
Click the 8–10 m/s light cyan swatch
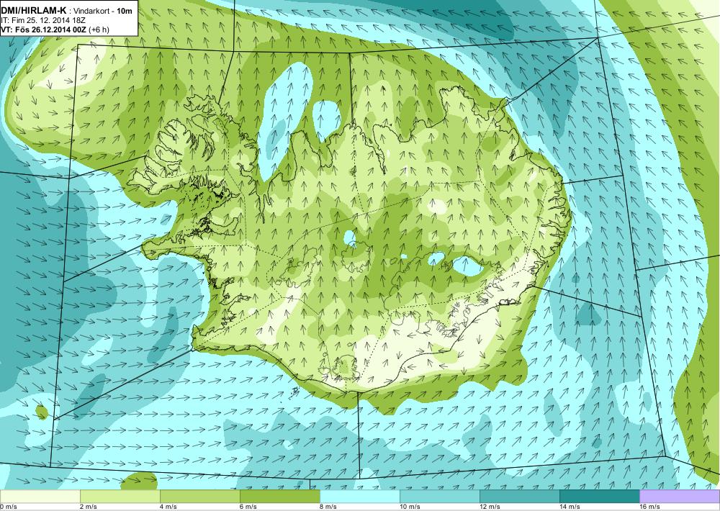[359, 497]
